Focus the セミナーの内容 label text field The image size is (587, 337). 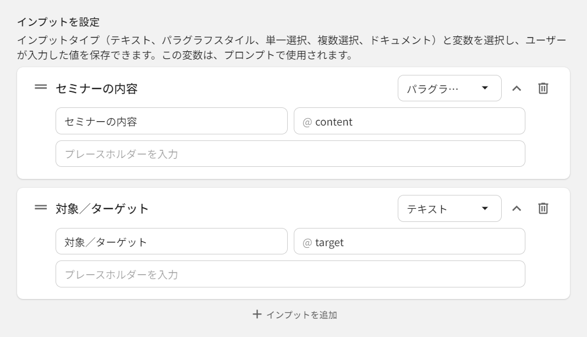tap(171, 121)
